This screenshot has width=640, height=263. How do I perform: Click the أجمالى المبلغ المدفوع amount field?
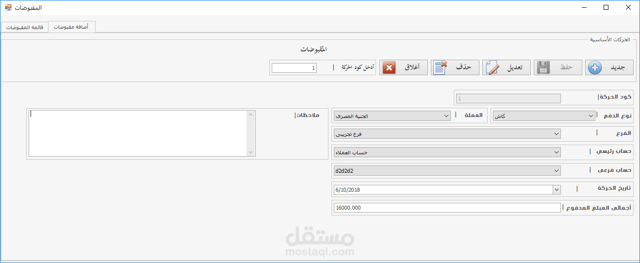click(447, 208)
